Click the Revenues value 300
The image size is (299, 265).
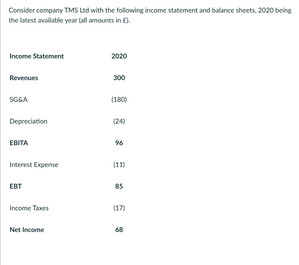click(x=119, y=78)
